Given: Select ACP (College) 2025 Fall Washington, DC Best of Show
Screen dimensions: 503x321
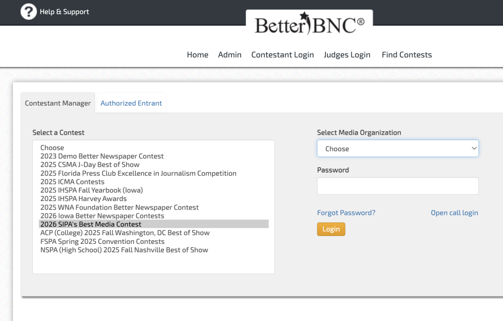Looking at the screenshot, I should 153,233.
